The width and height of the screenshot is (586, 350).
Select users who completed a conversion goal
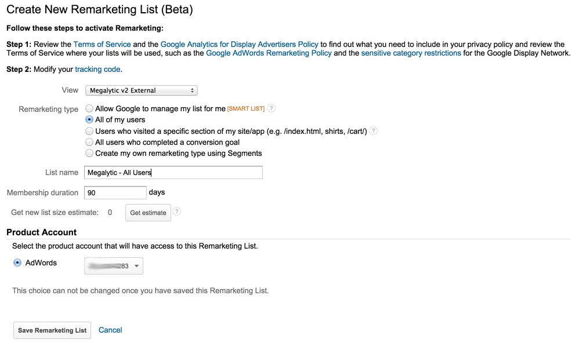(x=89, y=142)
